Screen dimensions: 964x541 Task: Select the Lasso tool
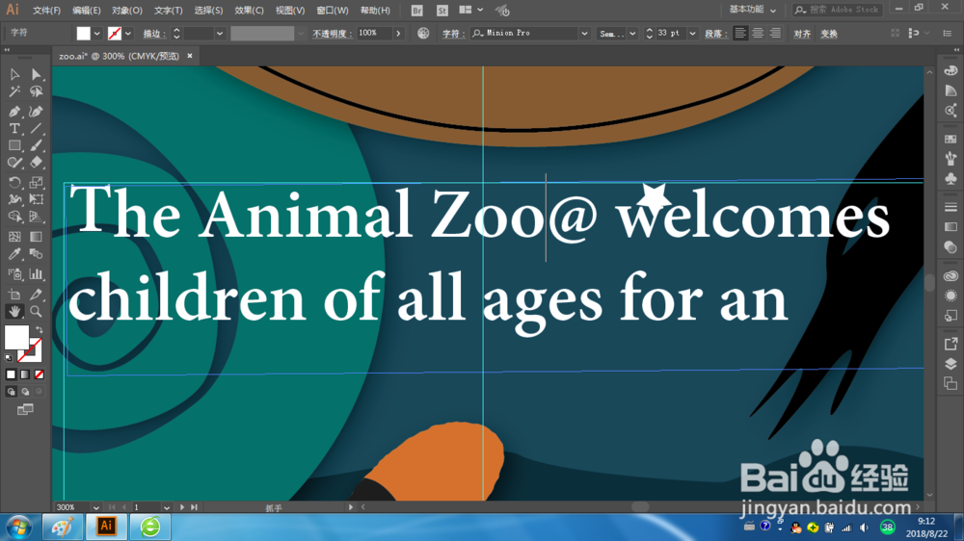pyautogui.click(x=37, y=92)
